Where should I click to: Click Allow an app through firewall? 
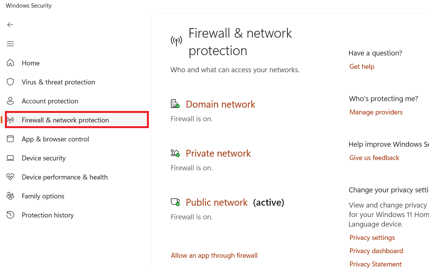[214, 255]
